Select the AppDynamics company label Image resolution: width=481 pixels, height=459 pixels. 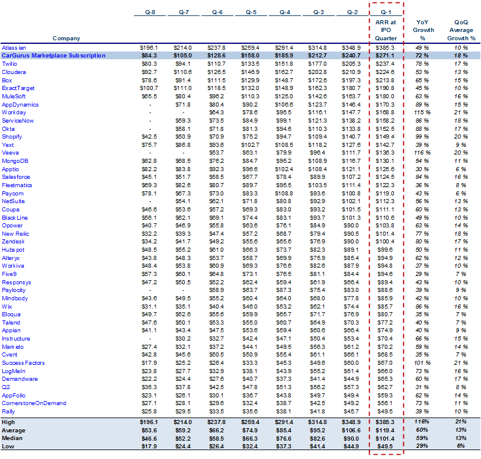[20, 105]
